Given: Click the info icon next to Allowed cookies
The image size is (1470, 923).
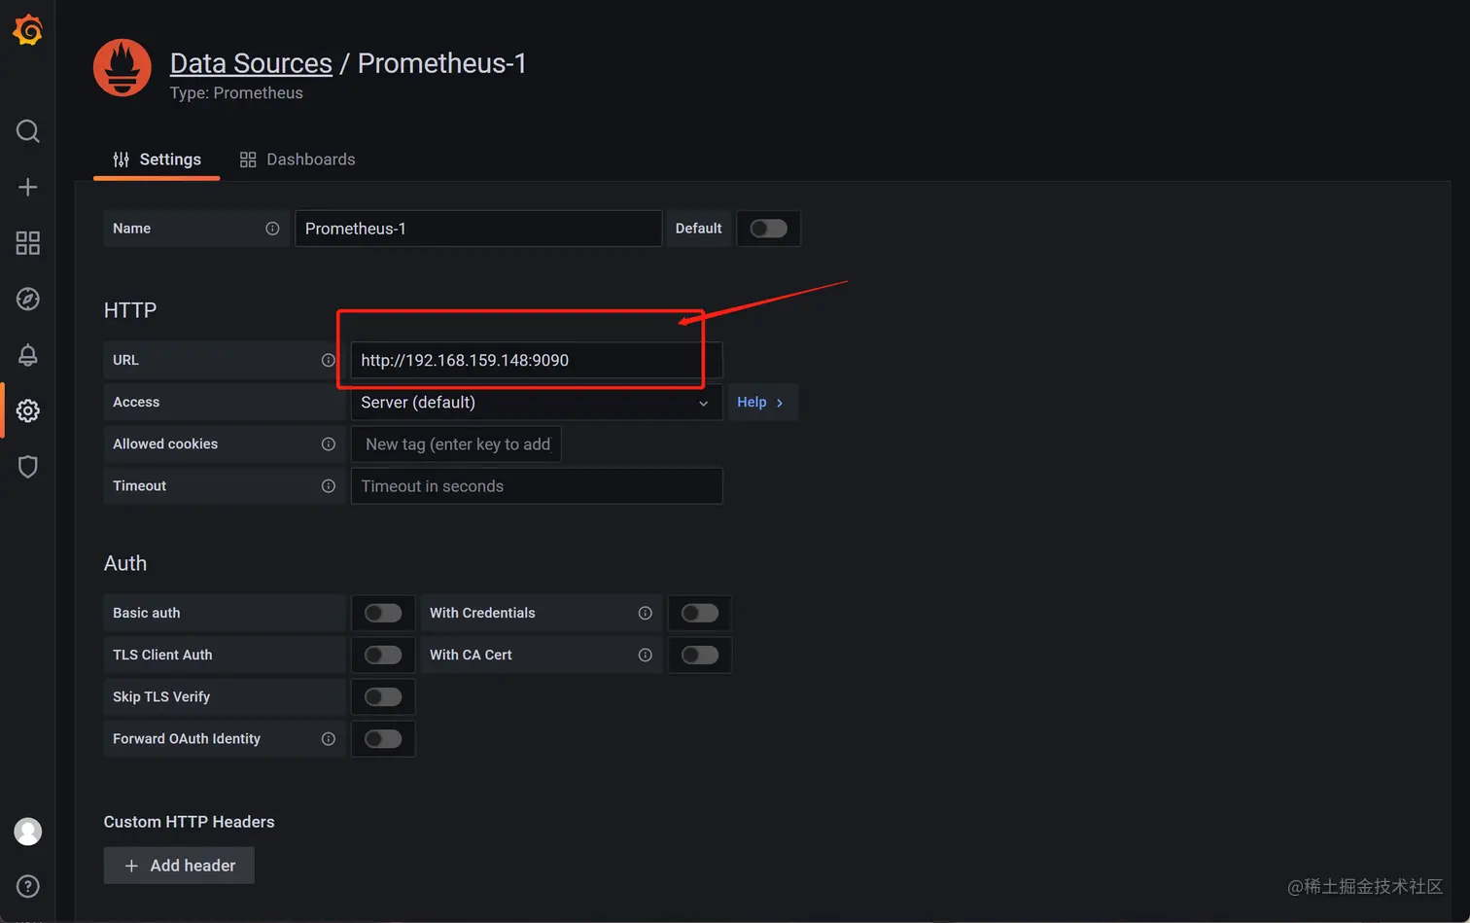Looking at the screenshot, I should coord(329,444).
